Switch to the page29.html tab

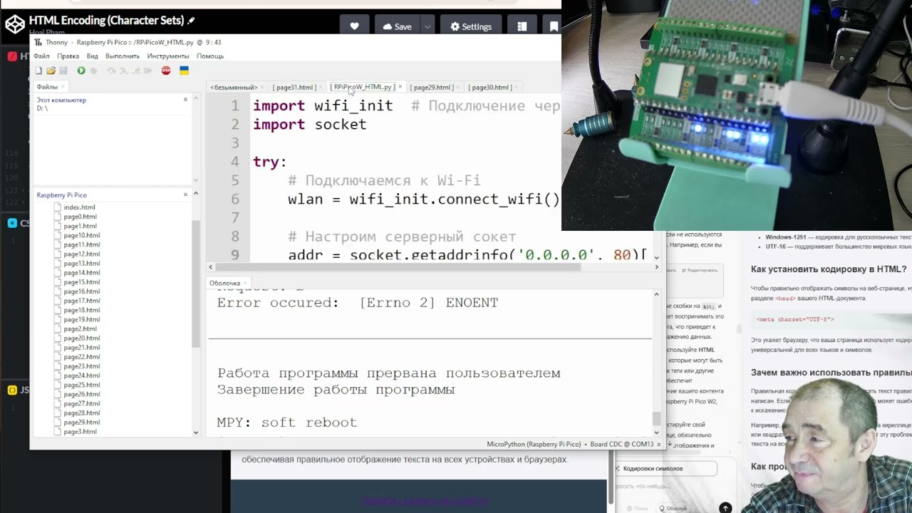(x=431, y=87)
